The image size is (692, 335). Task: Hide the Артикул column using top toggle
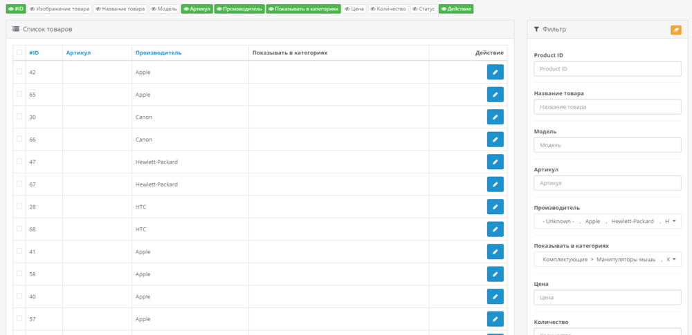197,9
